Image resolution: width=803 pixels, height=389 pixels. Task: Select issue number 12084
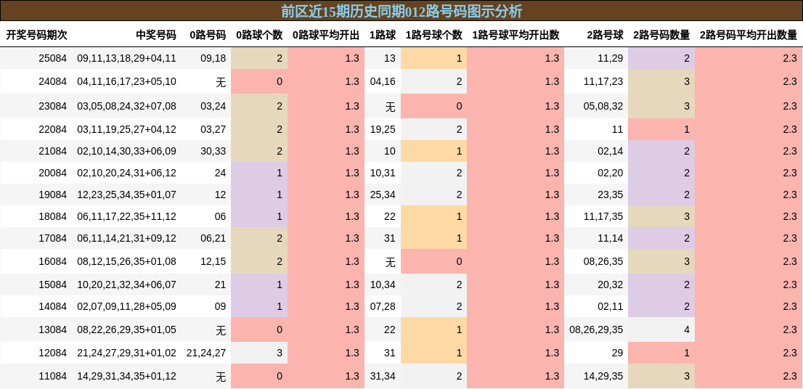pyautogui.click(x=53, y=353)
